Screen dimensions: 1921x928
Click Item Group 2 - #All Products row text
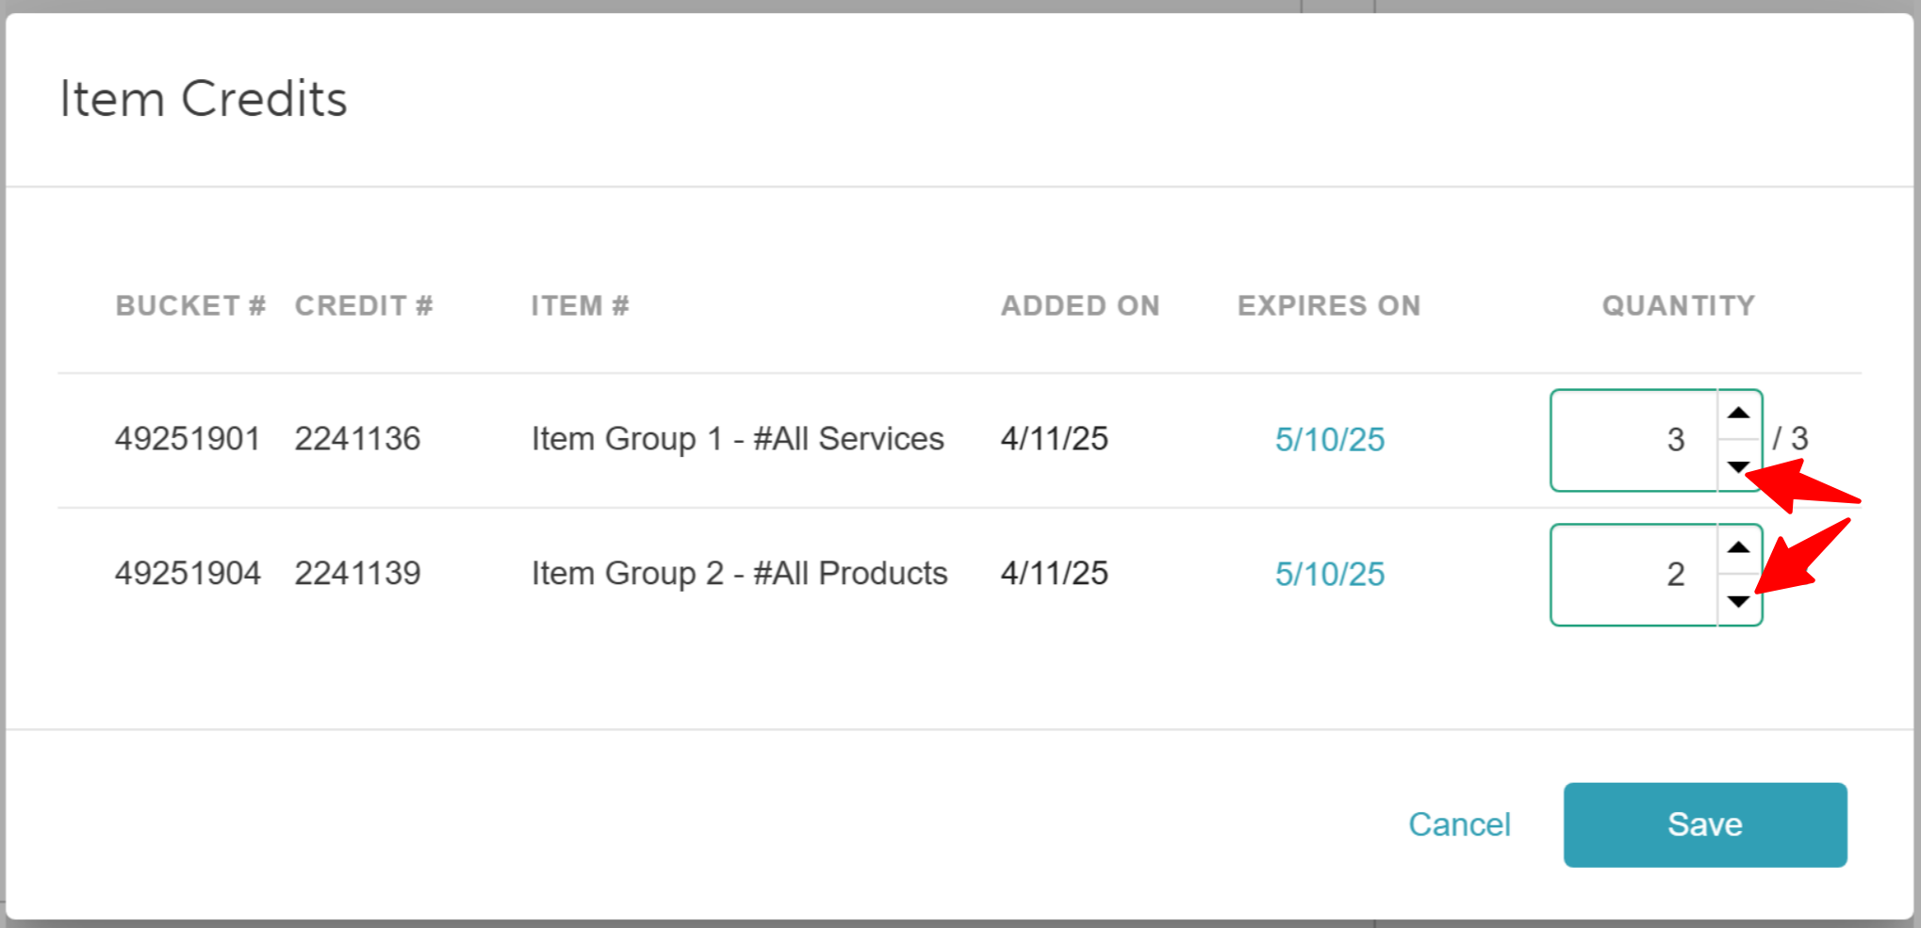click(x=739, y=574)
